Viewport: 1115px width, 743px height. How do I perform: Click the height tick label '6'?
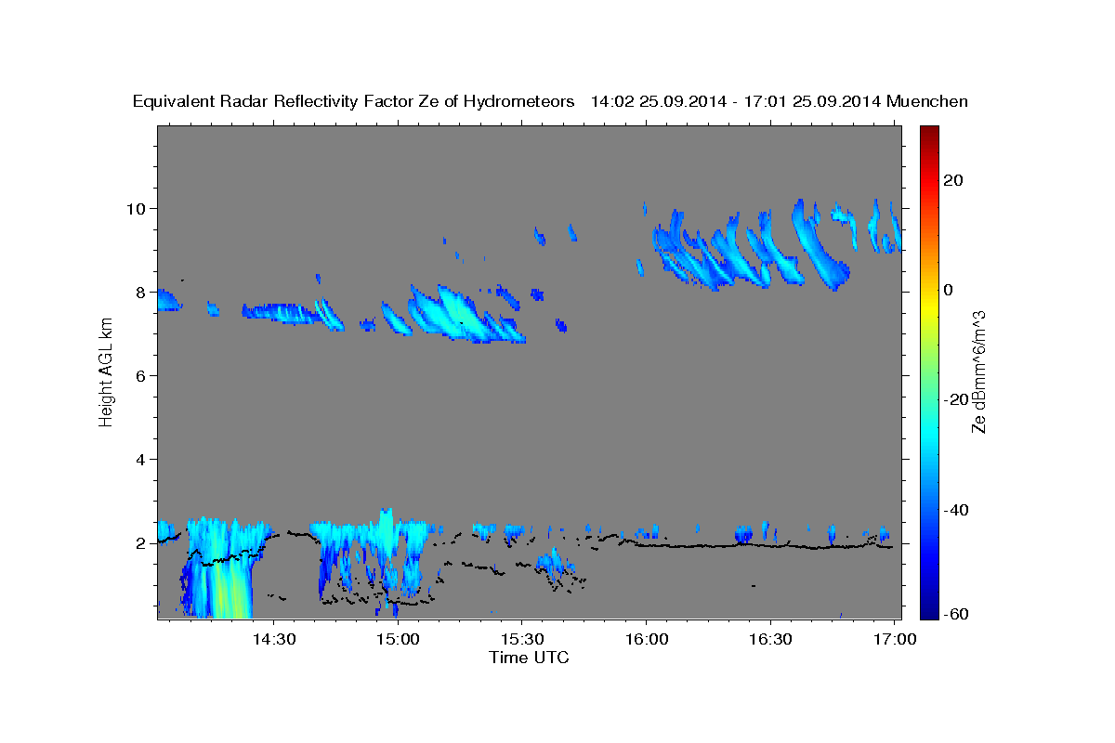(142, 375)
